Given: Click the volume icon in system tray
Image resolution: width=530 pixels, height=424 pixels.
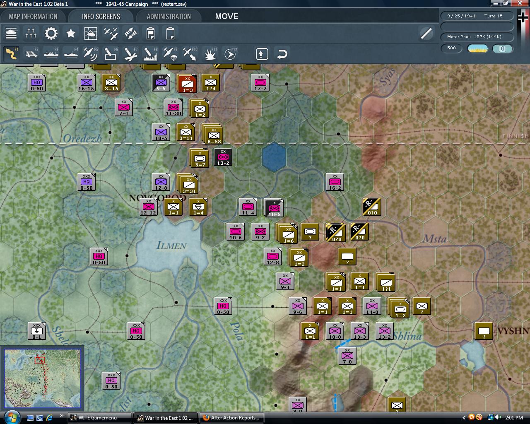Looking at the screenshot, I should tap(497, 417).
